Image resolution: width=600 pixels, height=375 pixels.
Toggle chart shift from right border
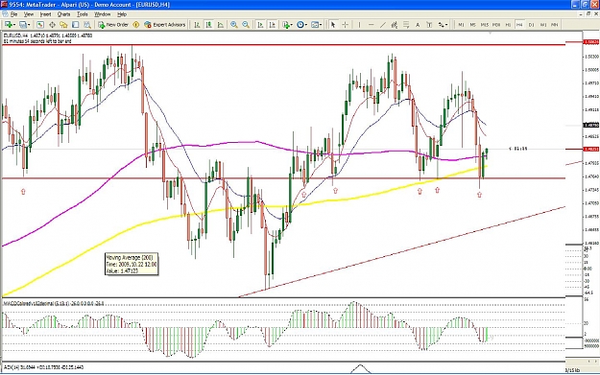(273, 25)
